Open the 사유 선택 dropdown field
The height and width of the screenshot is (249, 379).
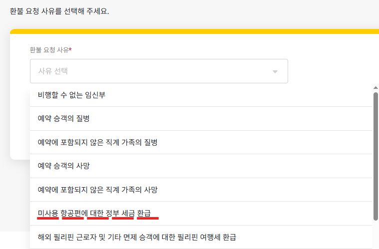(159, 71)
